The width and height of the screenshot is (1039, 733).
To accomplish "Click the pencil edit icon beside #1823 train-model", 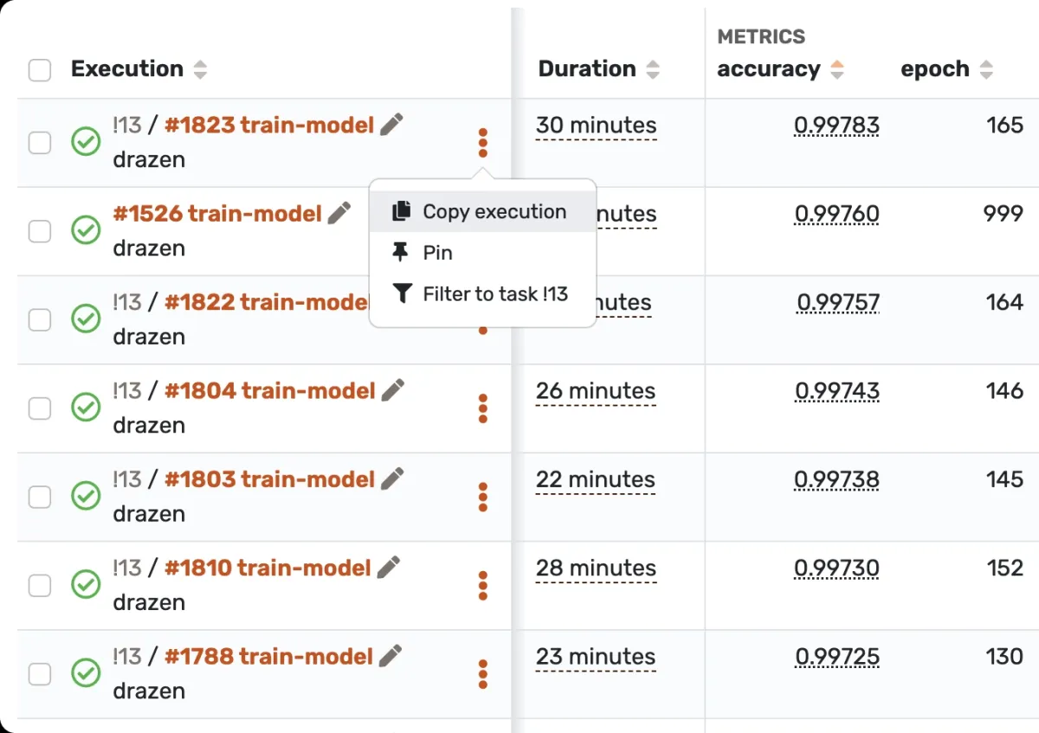I will (392, 125).
